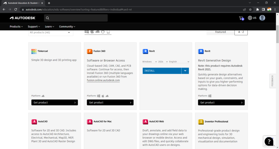
Task: Open the FEEDBACK side tab
Action: tap(272, 81)
